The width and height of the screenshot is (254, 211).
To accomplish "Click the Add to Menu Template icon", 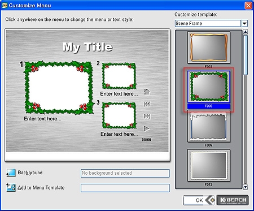I will pos(11,187).
